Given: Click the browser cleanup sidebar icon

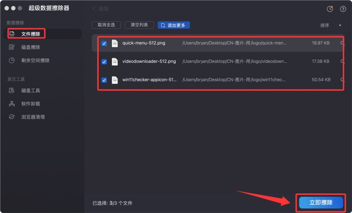Looking at the screenshot, I should click(12, 117).
